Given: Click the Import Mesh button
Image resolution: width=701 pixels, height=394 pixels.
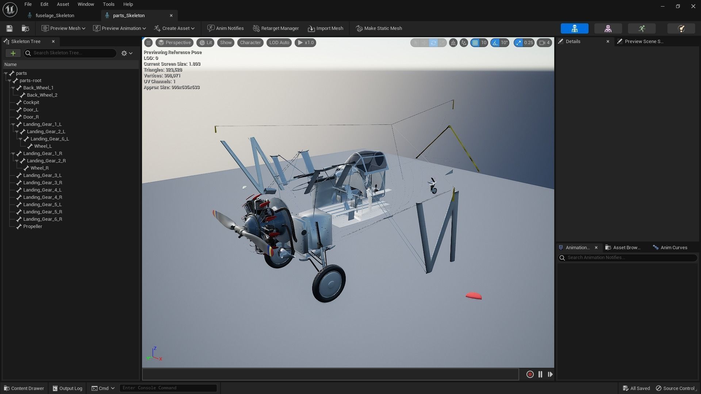Looking at the screenshot, I should click(325, 28).
